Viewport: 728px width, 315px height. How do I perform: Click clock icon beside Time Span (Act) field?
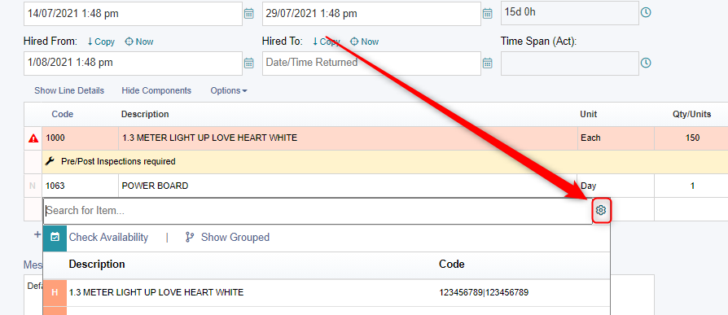click(646, 63)
